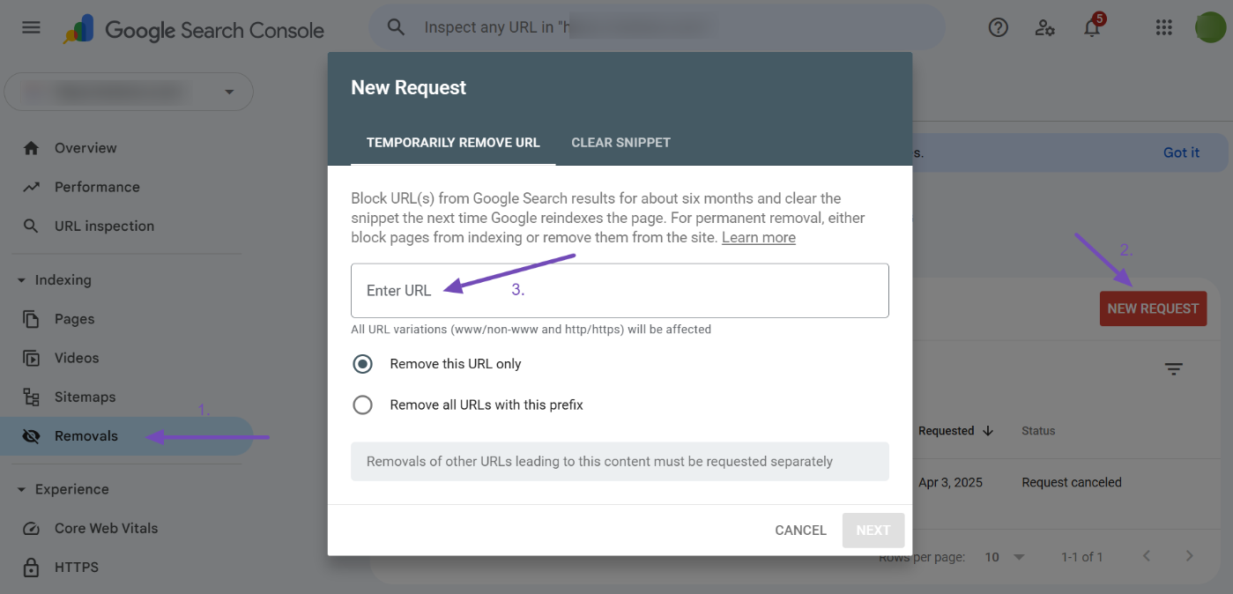Click the search magnifier icon
Image resolution: width=1233 pixels, height=594 pixels.
point(397,27)
